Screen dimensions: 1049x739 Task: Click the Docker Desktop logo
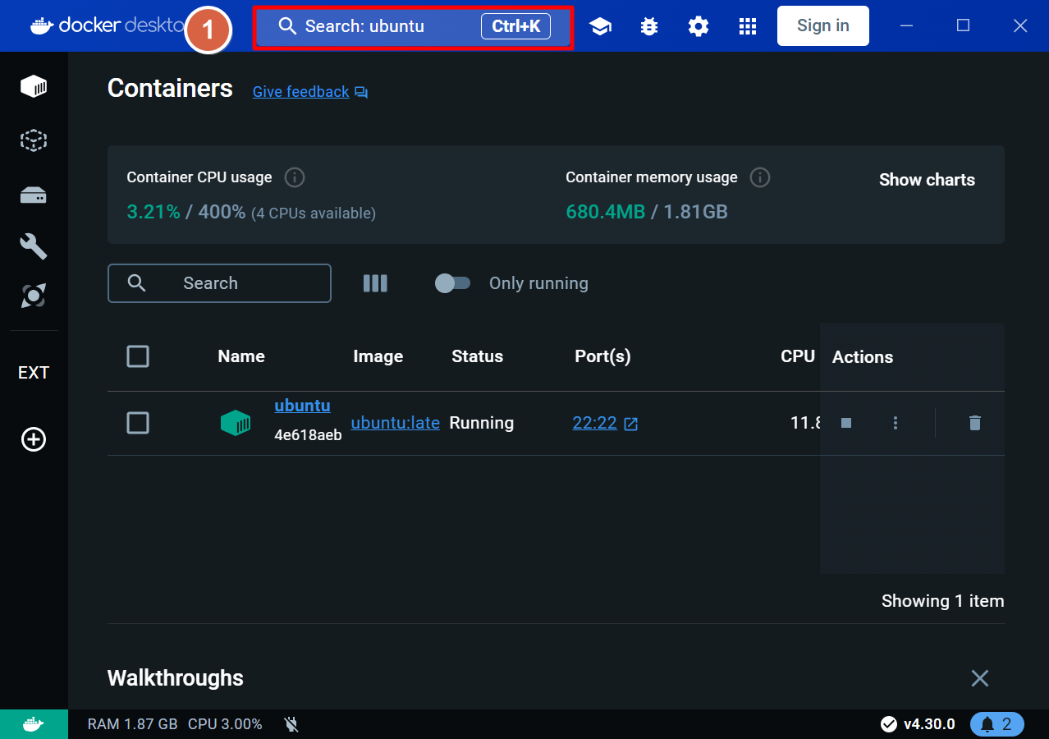coord(107,25)
